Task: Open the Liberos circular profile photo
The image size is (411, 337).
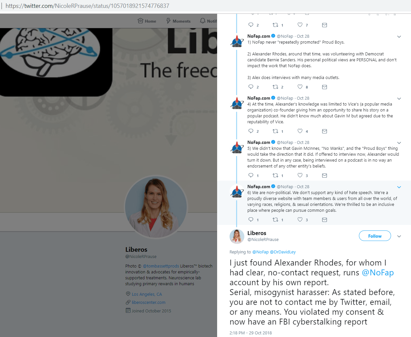Action: coord(156,207)
